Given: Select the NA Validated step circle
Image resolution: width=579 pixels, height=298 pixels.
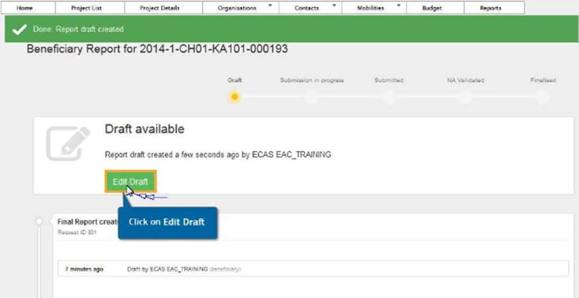Looking at the screenshot, I should pos(465,97).
